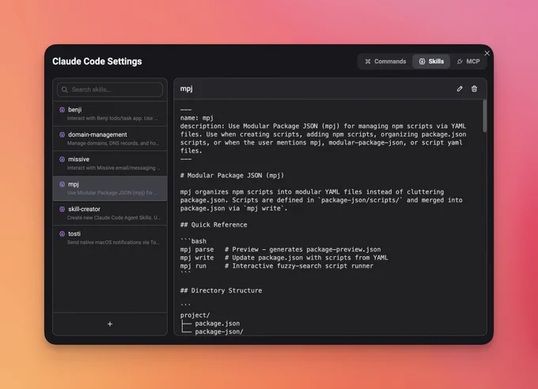Select the mpj skill in list
The height and width of the screenshot is (389, 538).
(x=110, y=188)
